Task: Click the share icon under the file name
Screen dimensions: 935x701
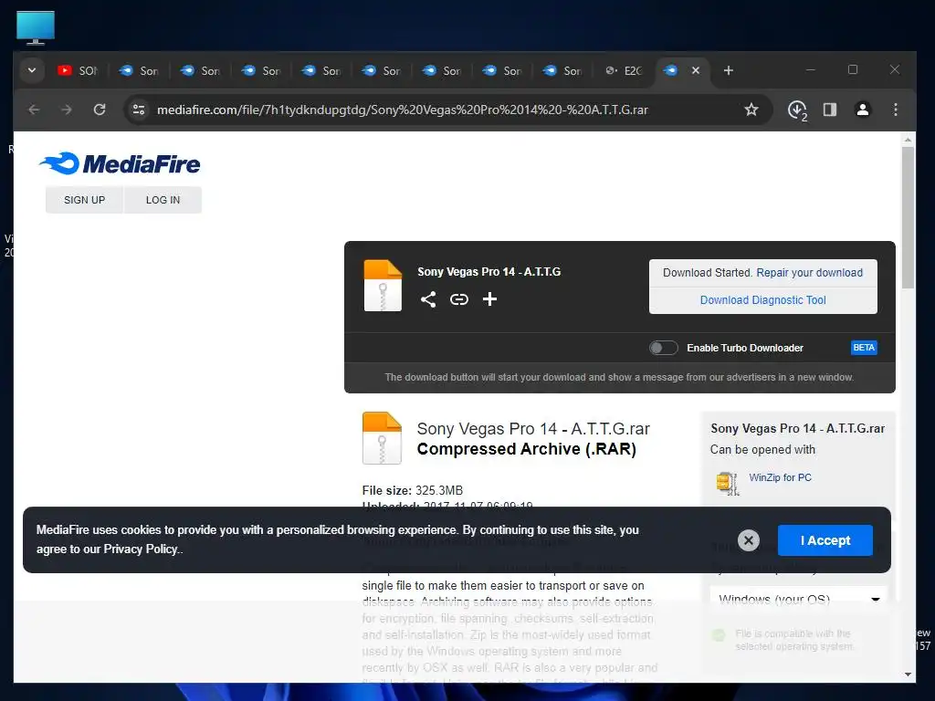Action: click(x=427, y=299)
